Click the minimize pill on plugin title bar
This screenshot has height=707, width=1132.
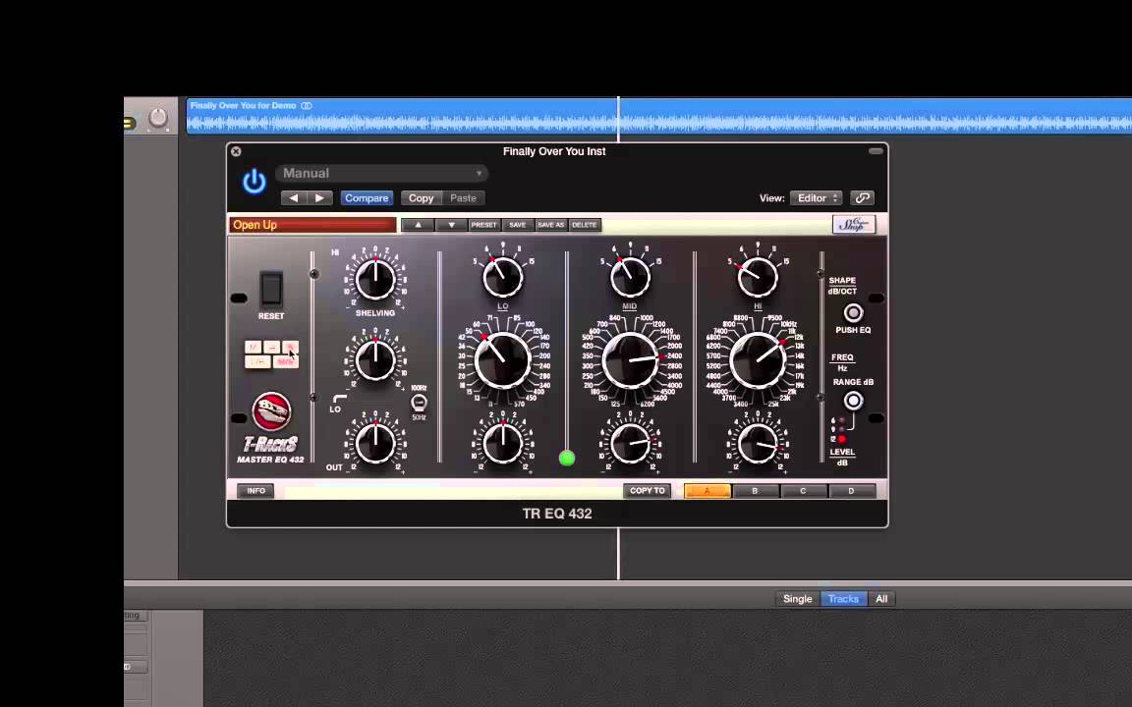tap(876, 151)
